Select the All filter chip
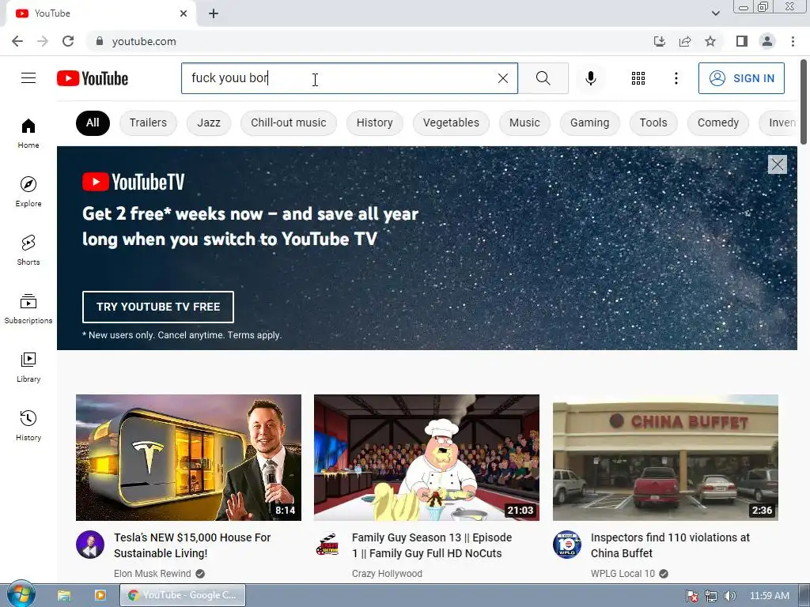810x607 pixels. tap(93, 123)
